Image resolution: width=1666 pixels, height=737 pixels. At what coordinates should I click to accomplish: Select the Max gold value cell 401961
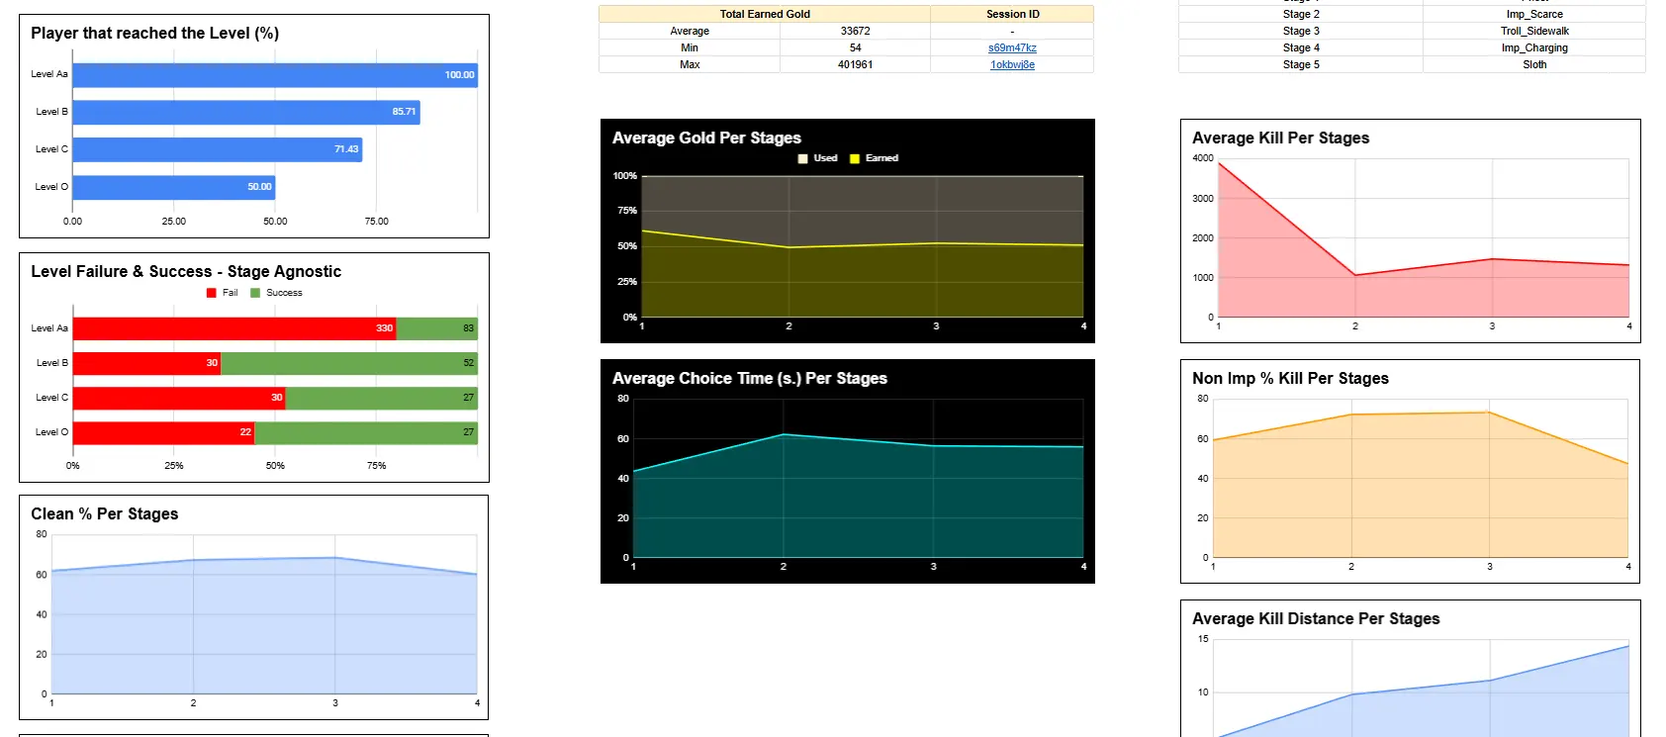(855, 64)
